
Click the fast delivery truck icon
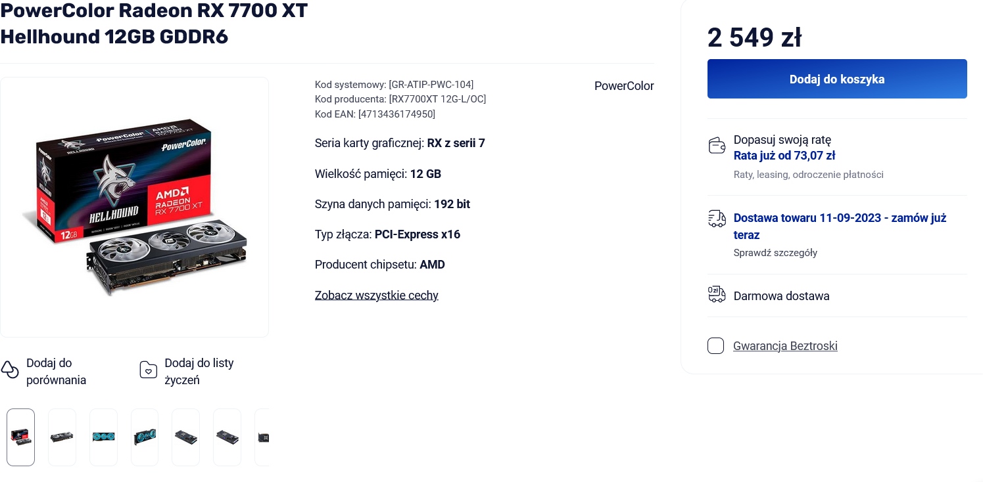tap(717, 219)
